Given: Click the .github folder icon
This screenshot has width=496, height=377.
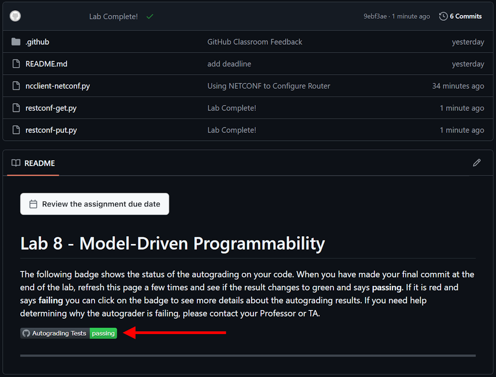Looking at the screenshot, I should point(16,42).
